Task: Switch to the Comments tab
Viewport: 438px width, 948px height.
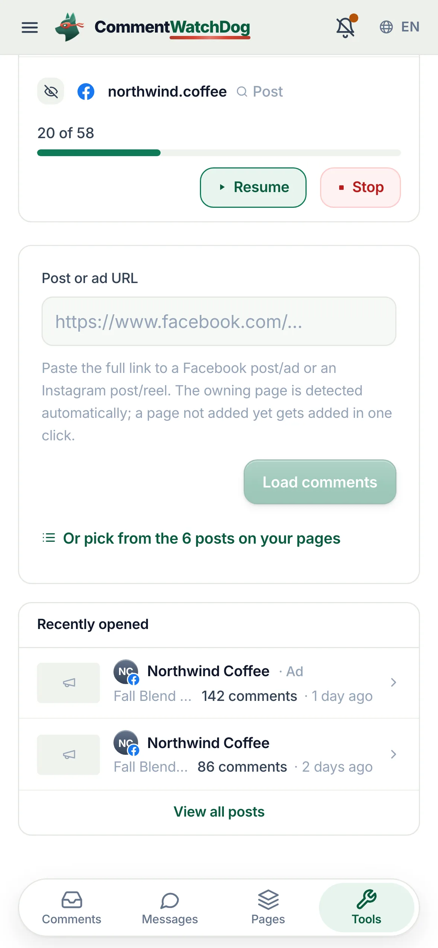Action: [x=72, y=908]
